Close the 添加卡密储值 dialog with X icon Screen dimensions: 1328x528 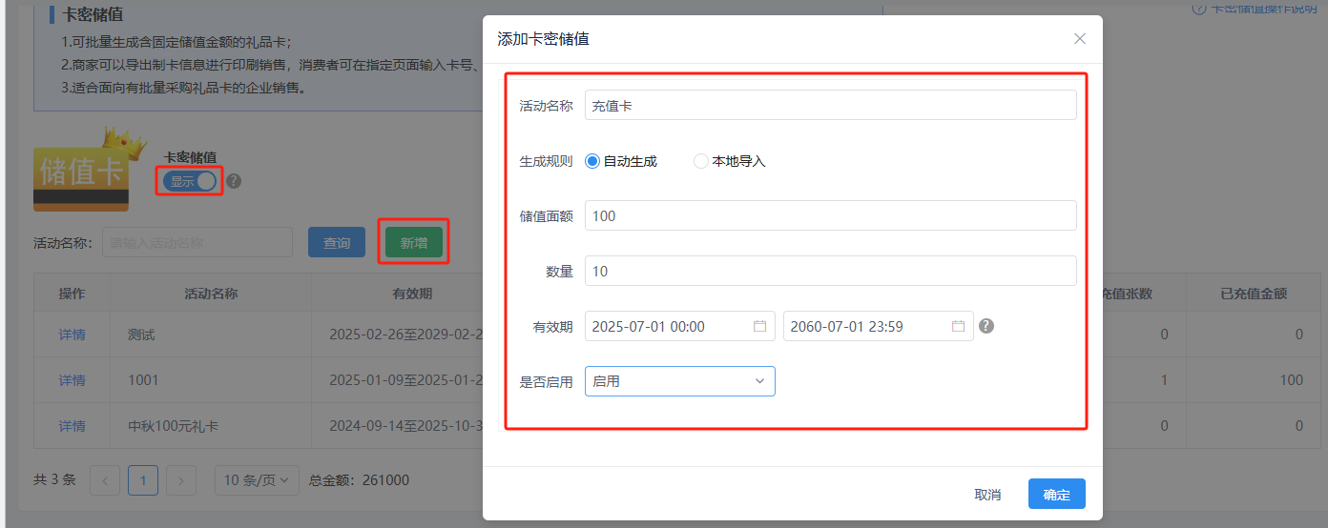click(1079, 39)
